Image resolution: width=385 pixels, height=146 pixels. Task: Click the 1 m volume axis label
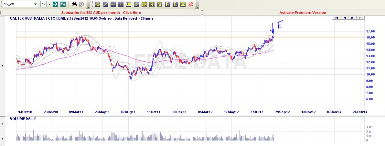point(369,136)
